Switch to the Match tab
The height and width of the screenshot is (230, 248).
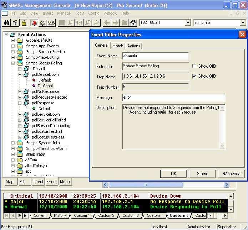(118, 46)
